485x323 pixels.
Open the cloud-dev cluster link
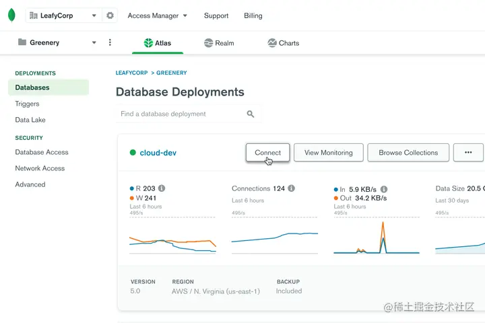158,153
